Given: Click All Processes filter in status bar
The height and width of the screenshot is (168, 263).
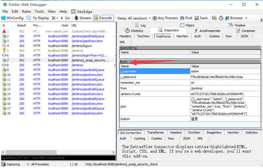Looking at the screenshot, I should pyautogui.click(x=38, y=164).
